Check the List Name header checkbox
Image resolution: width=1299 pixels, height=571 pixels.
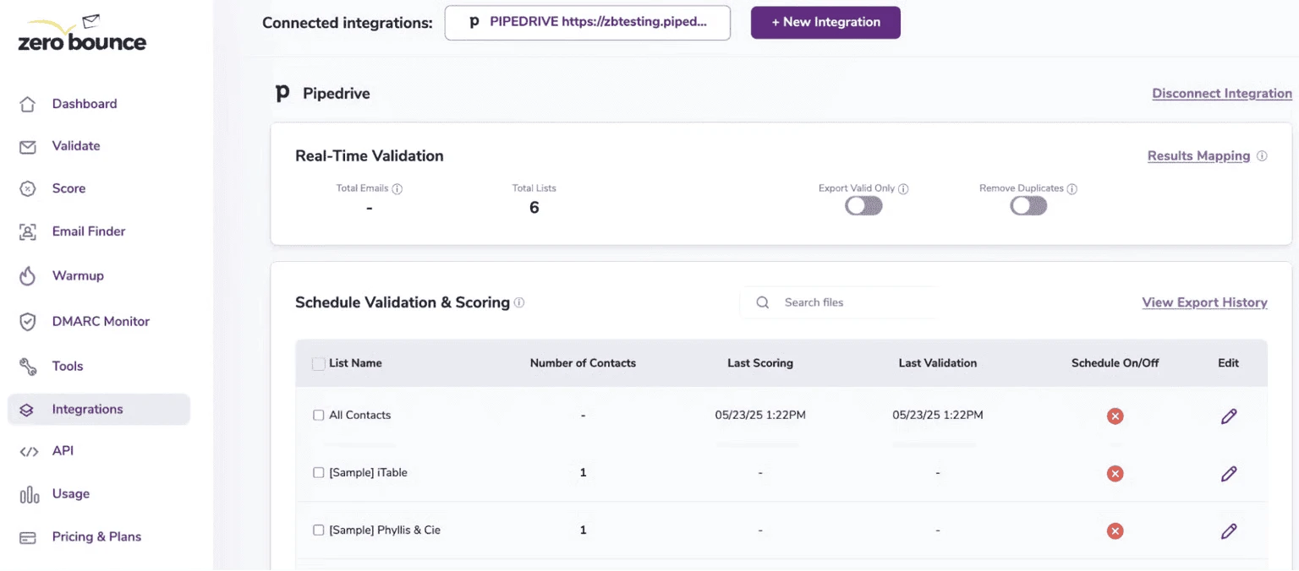318,362
